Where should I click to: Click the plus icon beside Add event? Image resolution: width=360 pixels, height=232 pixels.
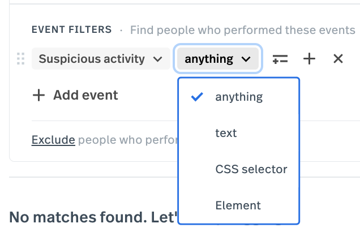pos(38,95)
